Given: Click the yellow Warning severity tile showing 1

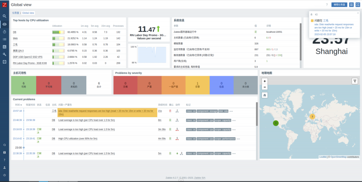Looking at the screenshot, I should tap(197, 85).
